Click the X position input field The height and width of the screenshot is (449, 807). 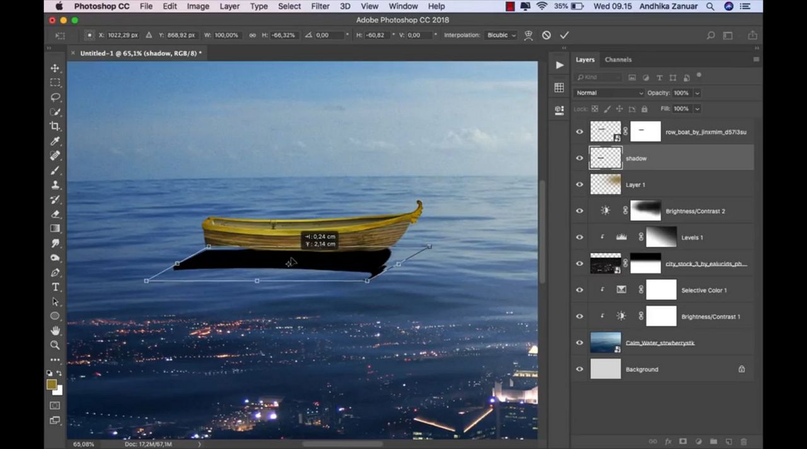tap(124, 35)
